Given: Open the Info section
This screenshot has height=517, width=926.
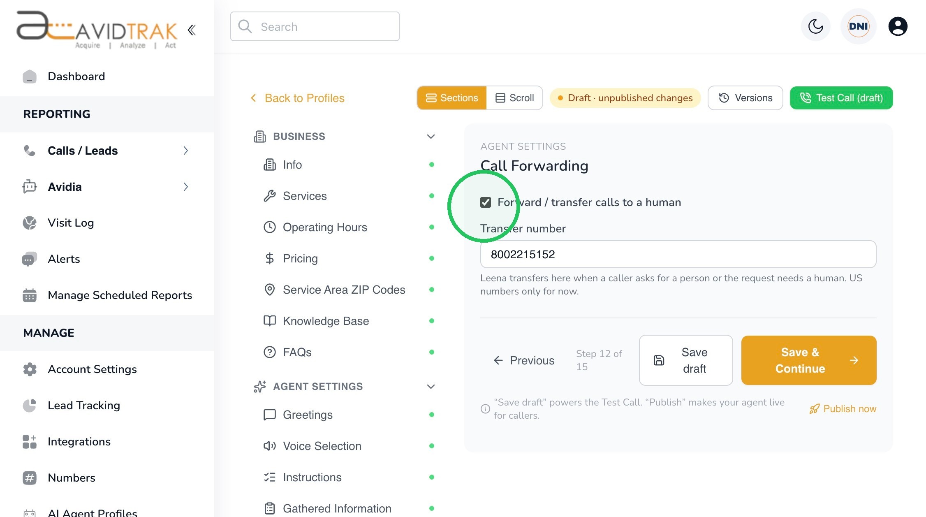Looking at the screenshot, I should [x=349, y=165].
